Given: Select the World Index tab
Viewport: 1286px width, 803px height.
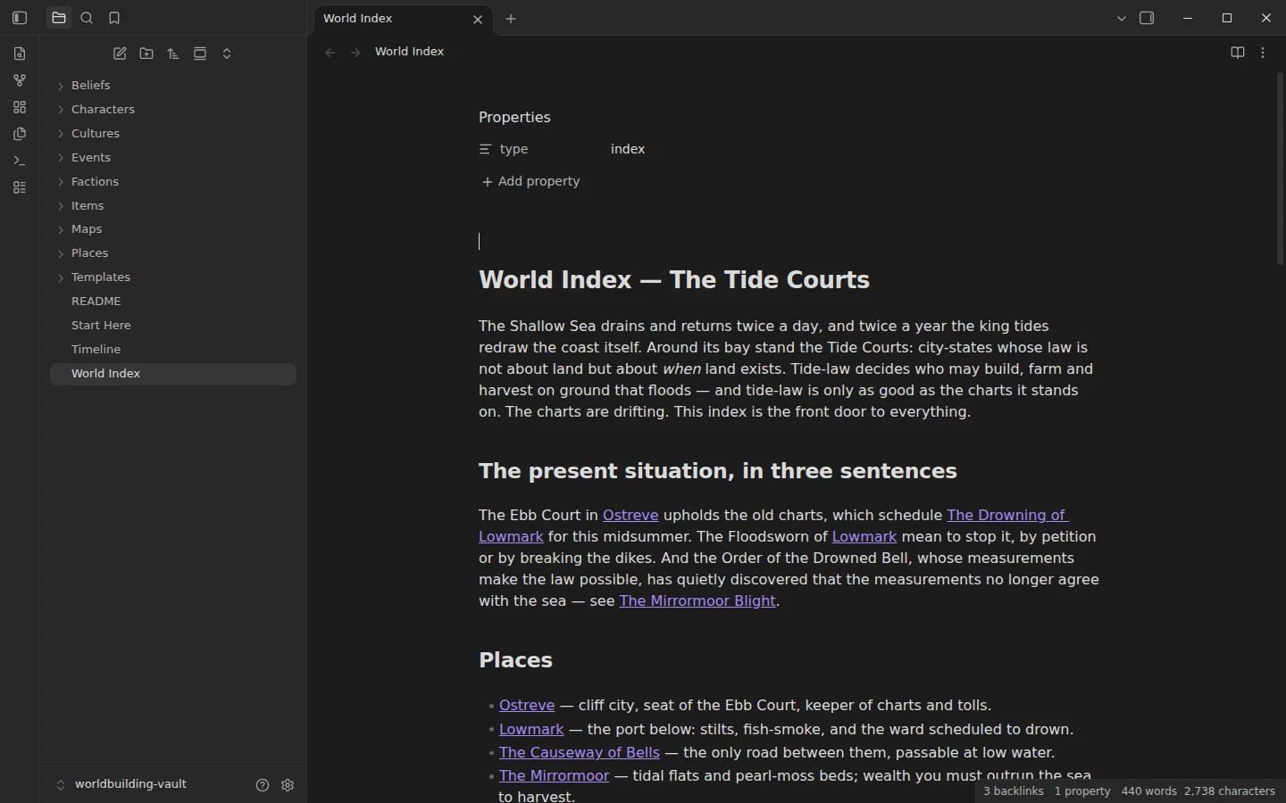Looking at the screenshot, I should [x=402, y=18].
